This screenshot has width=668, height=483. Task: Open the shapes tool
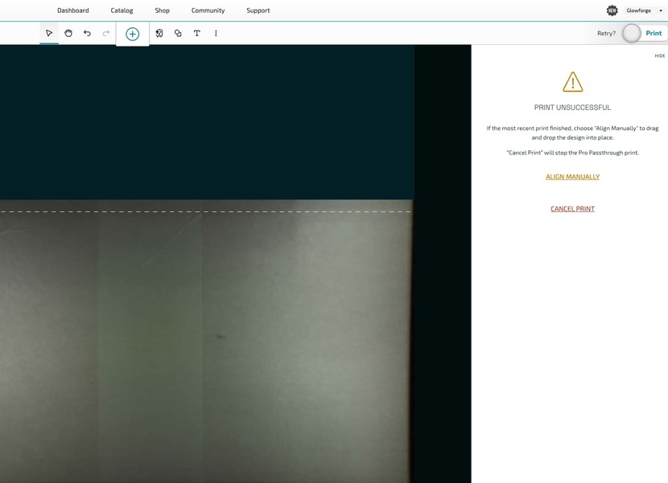(x=178, y=33)
